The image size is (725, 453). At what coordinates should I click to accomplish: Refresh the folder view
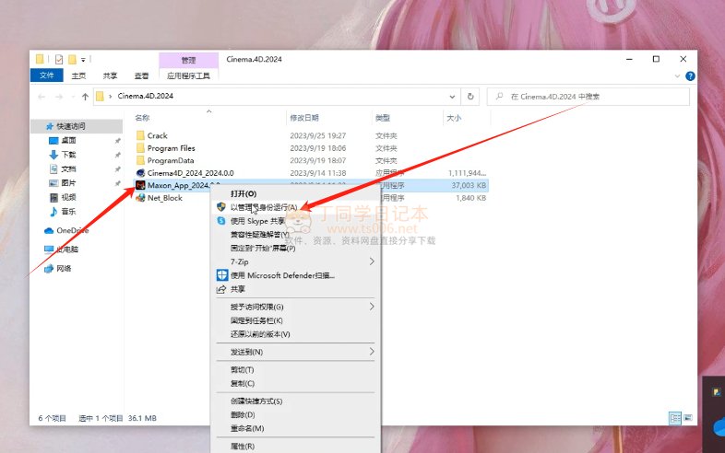click(470, 97)
